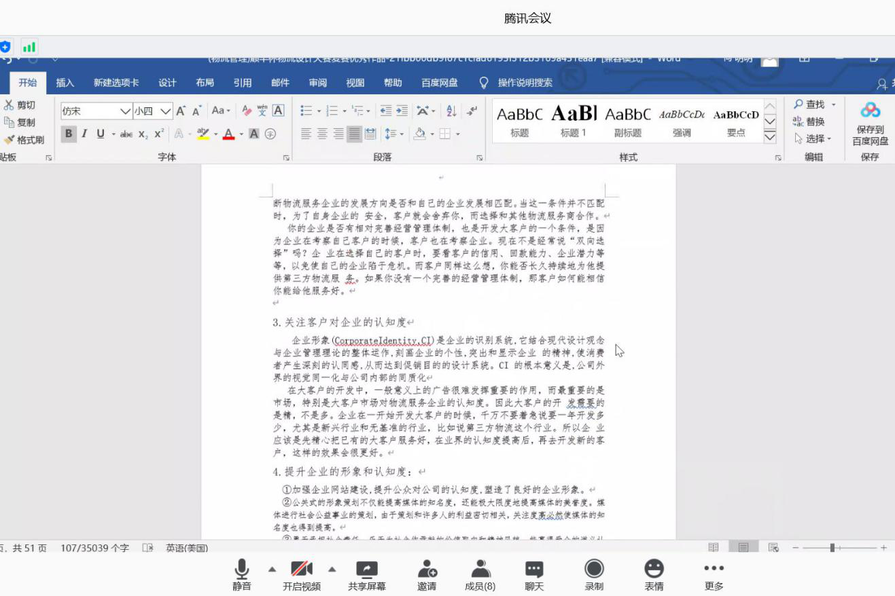Screen dimensions: 895x596
Task: Open the Emoji reactions (表情) icon
Action: 654,570
